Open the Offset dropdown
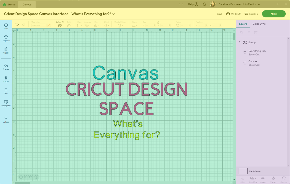 (106, 25)
